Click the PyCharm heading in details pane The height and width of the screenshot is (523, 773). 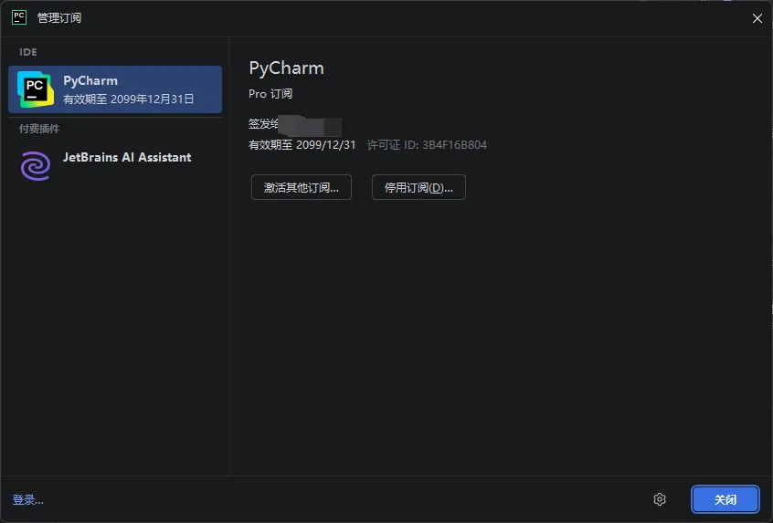coord(286,68)
